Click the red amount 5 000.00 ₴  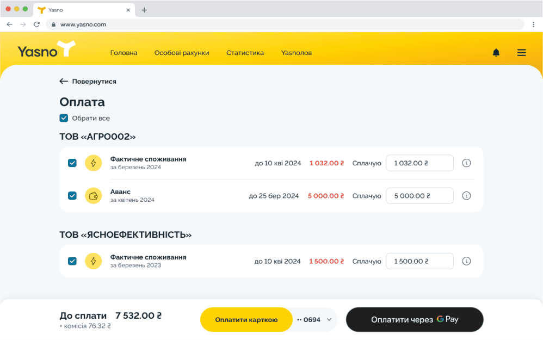[x=326, y=196]
